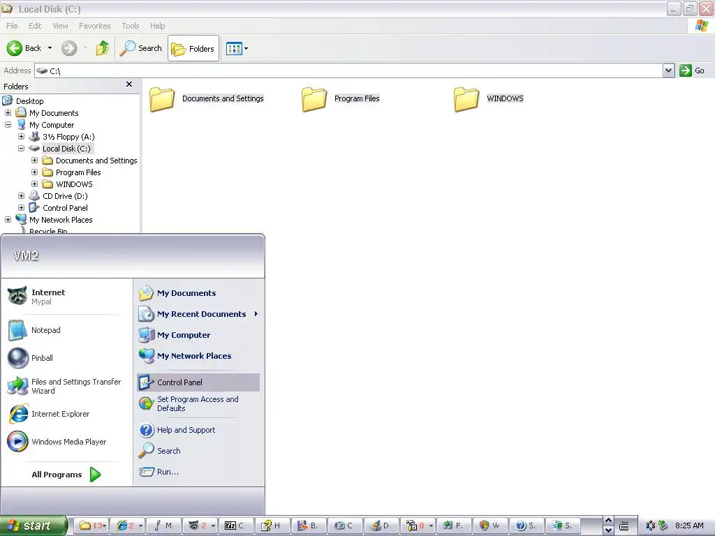Select Control Panel in folder tree
The height and width of the screenshot is (536, 715).
(x=65, y=208)
